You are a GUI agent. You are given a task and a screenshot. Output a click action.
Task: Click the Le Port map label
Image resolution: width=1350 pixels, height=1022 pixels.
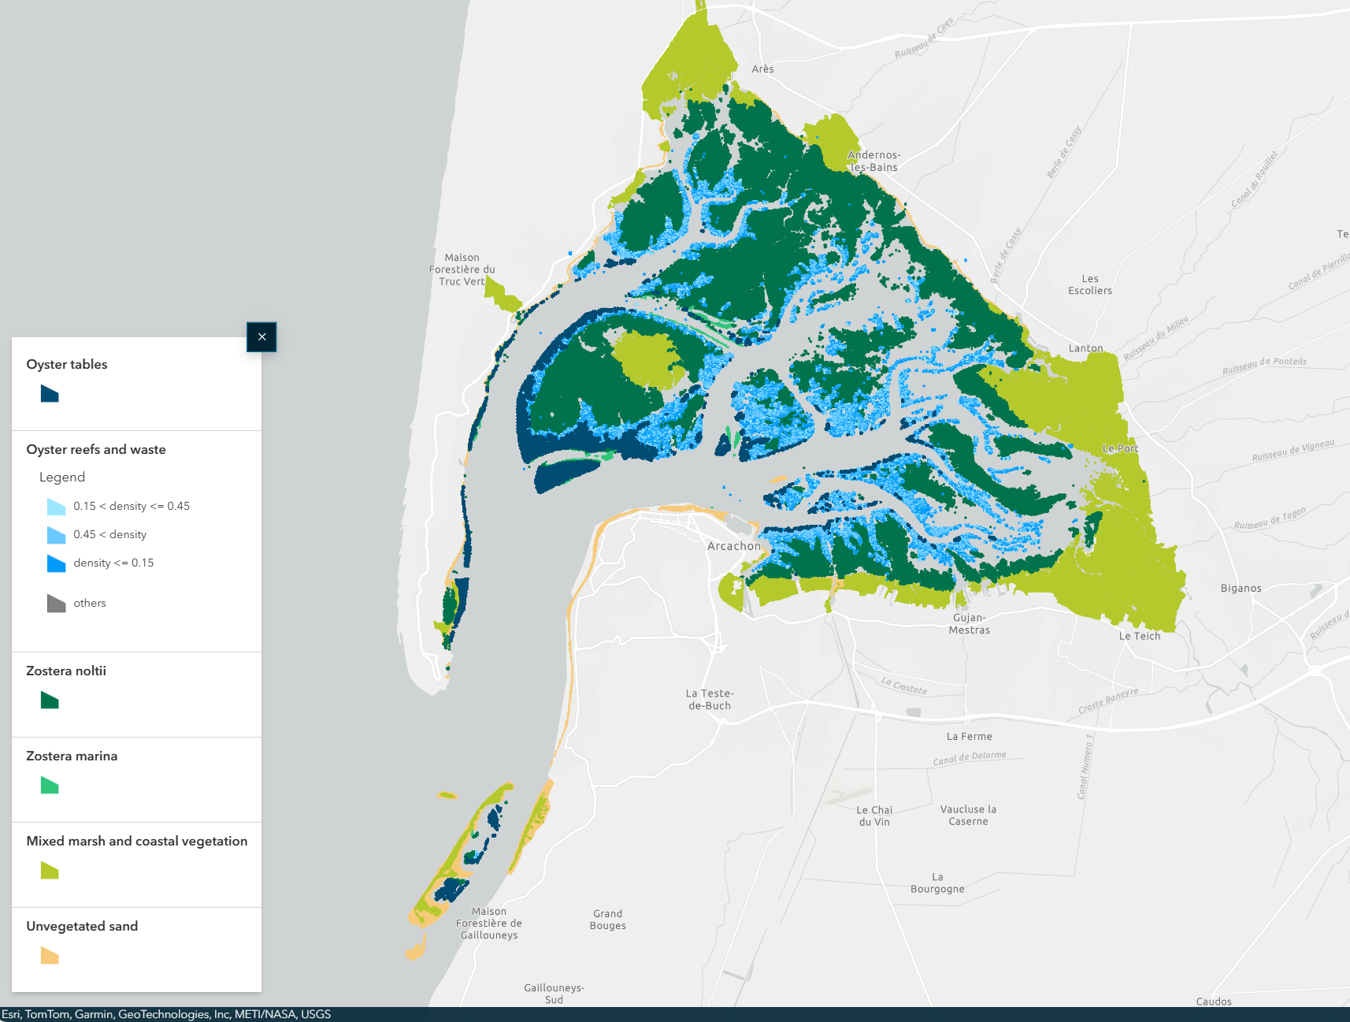click(x=1120, y=448)
